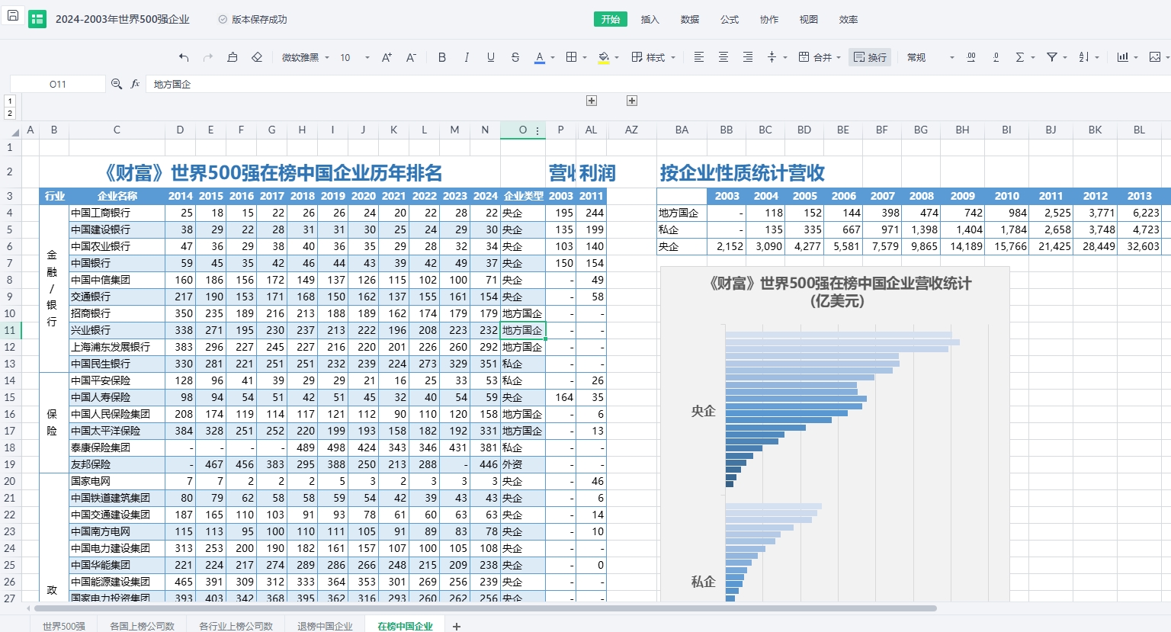
Task: Click the vertical alignment icon
Action: pyautogui.click(x=772, y=57)
